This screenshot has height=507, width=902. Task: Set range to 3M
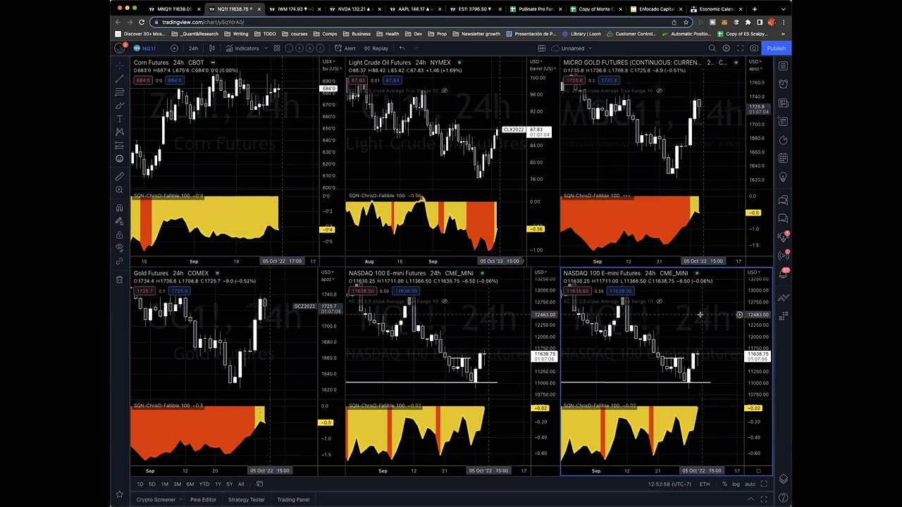point(177,484)
